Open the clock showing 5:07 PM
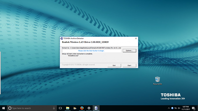The width and height of the screenshot is (198, 111). tap(186, 108)
